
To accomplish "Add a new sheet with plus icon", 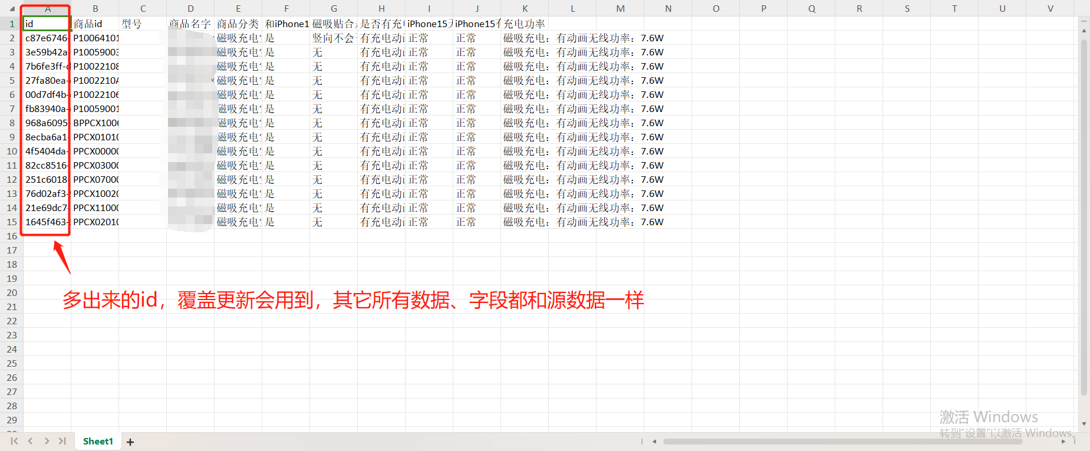I will point(130,442).
